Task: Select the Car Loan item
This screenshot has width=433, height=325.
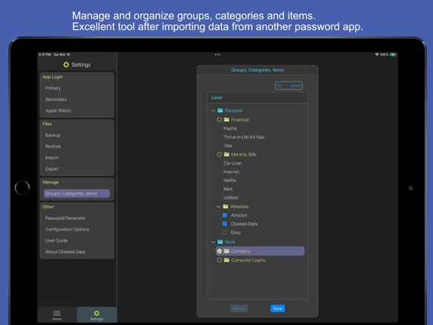Action: coord(232,163)
